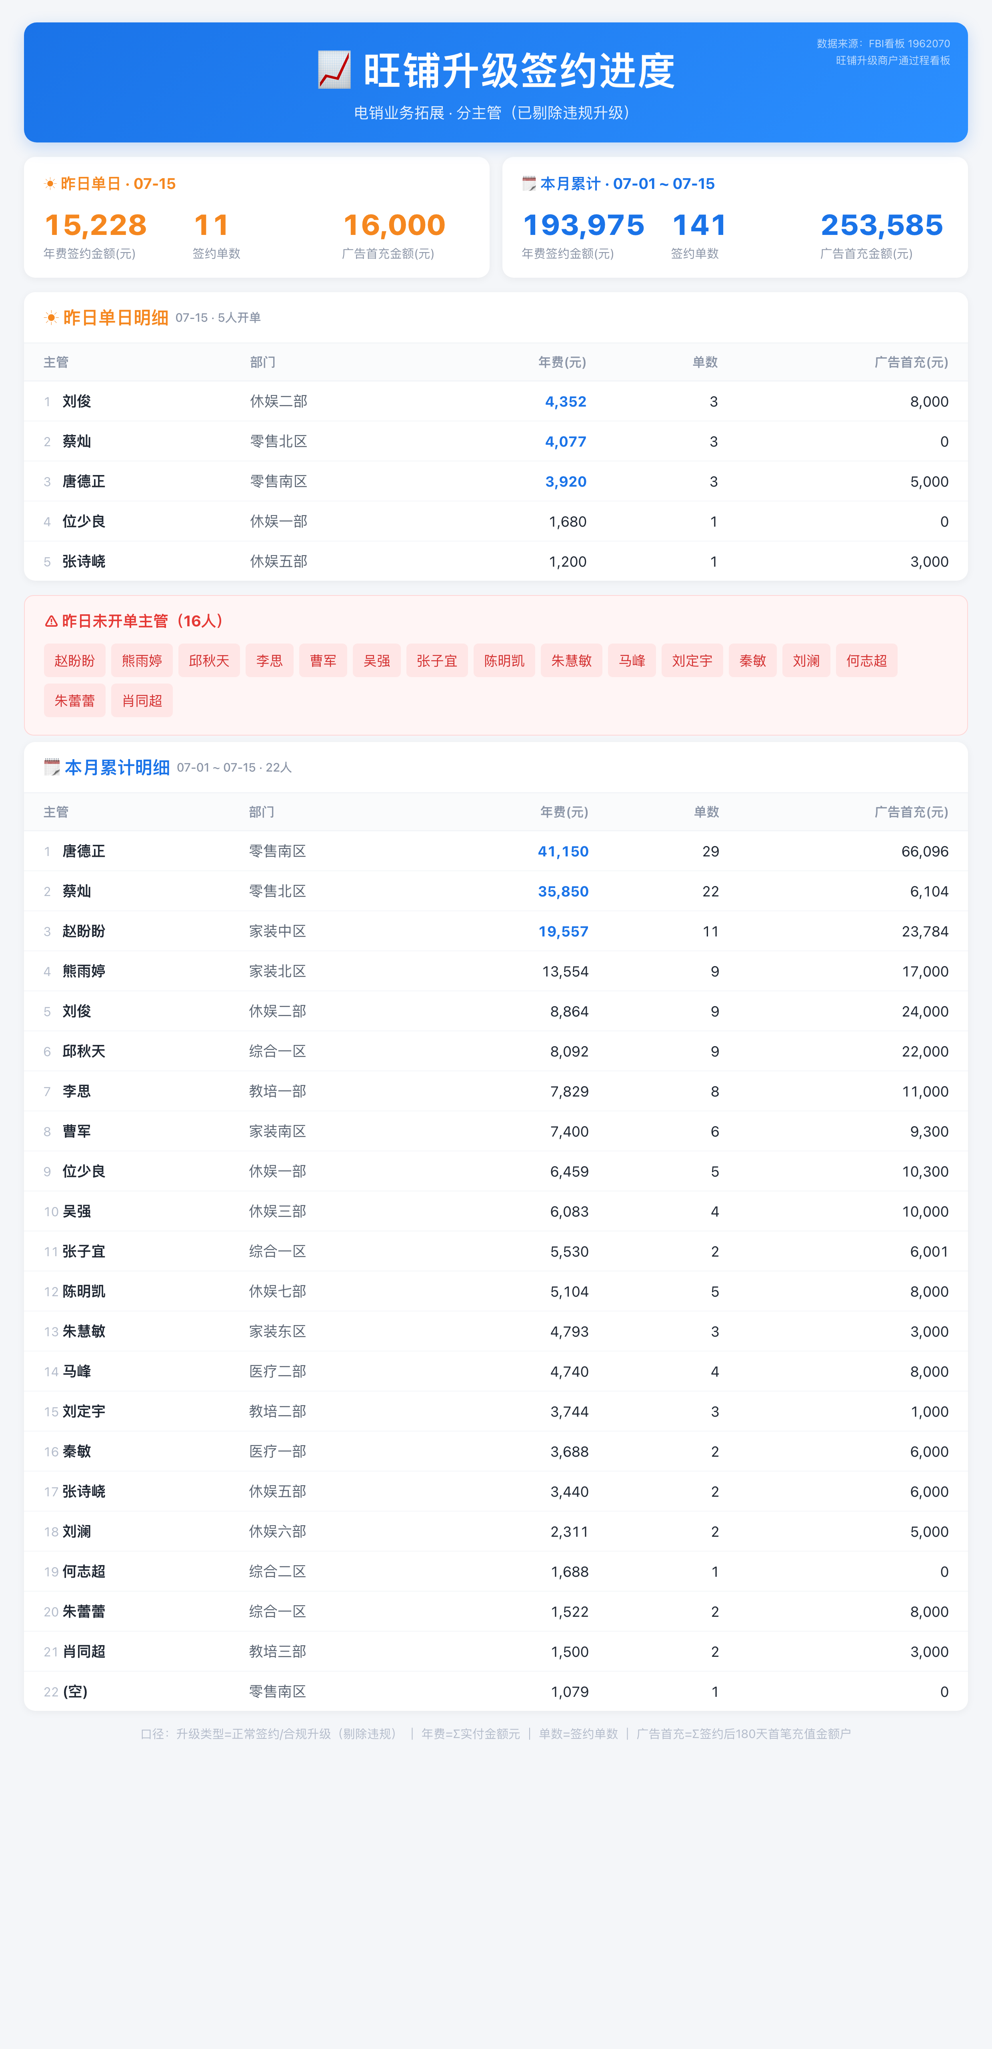Select the monthly 广告首充金额 value 253,585
The height and width of the screenshot is (2049, 992).
882,225
